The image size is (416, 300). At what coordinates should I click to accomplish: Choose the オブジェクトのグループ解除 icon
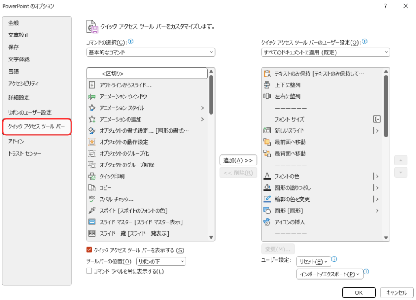tap(92, 165)
